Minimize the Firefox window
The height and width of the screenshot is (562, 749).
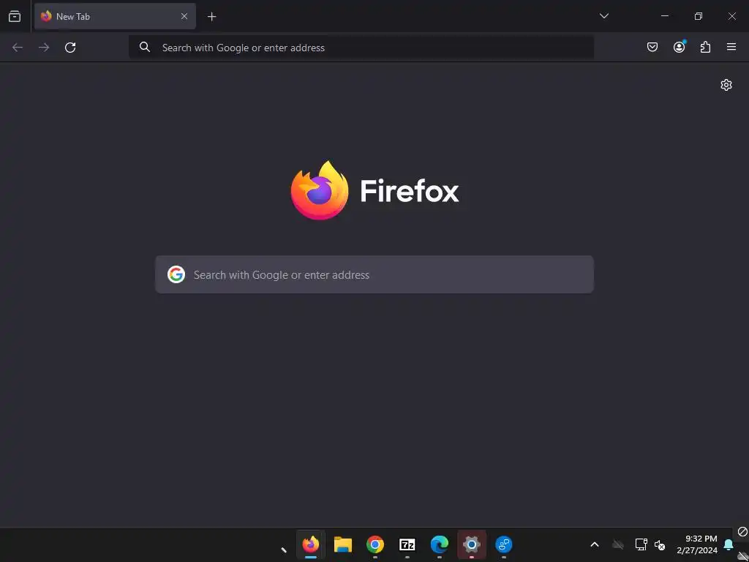(664, 16)
